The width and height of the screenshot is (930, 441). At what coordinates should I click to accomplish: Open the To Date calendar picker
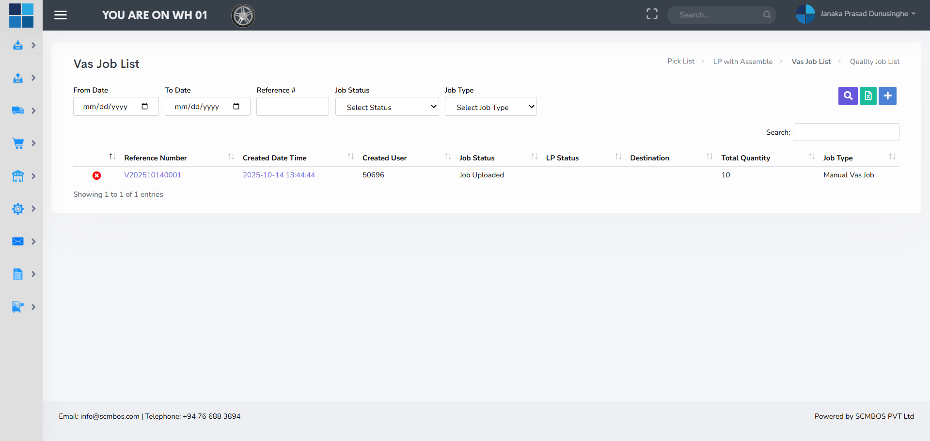coord(236,106)
